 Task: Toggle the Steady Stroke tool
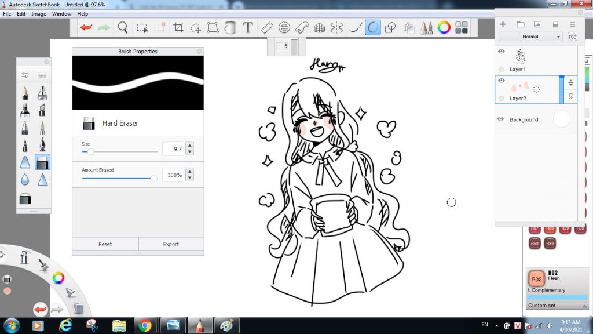[355, 27]
